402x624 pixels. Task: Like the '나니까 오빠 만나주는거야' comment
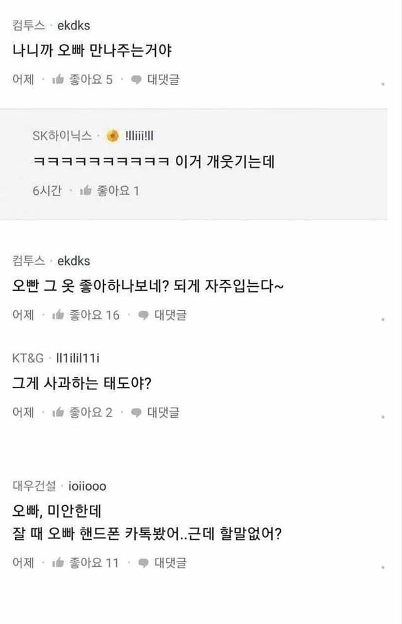(58, 80)
